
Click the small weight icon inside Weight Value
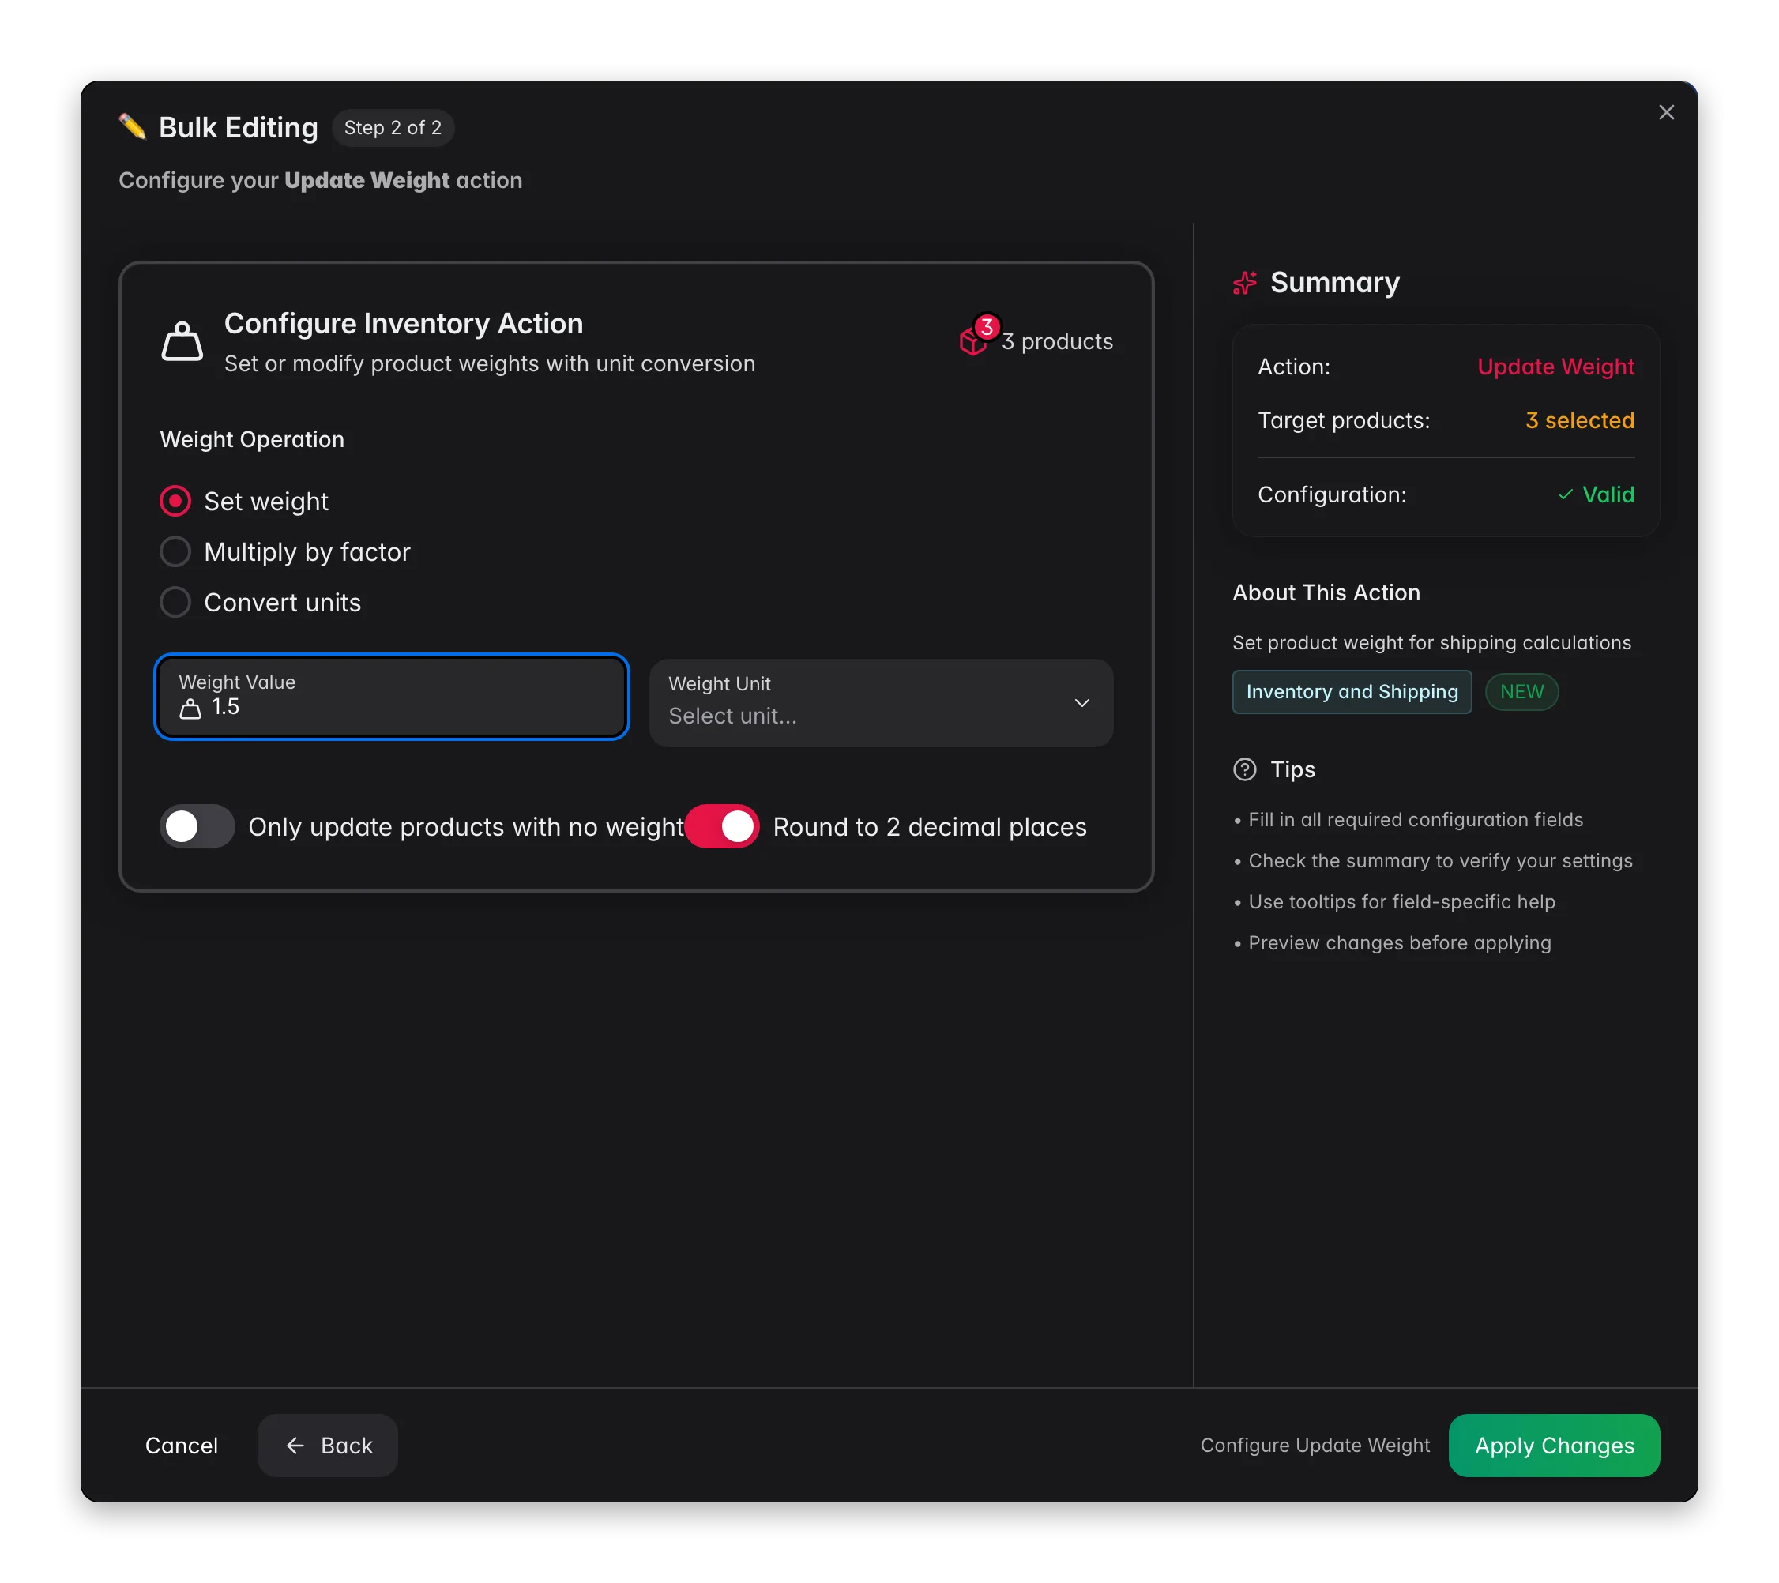click(x=190, y=709)
